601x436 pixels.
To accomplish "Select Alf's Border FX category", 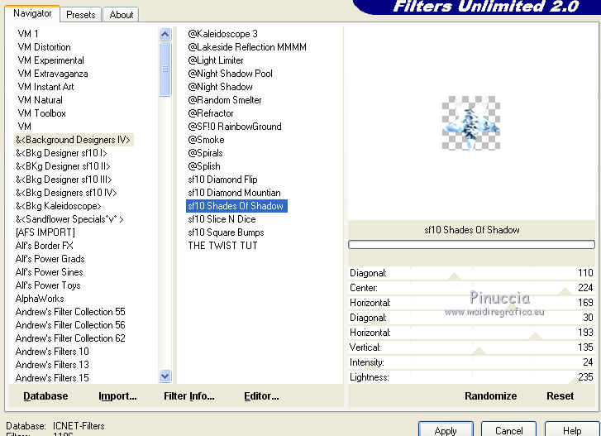I will click(44, 246).
